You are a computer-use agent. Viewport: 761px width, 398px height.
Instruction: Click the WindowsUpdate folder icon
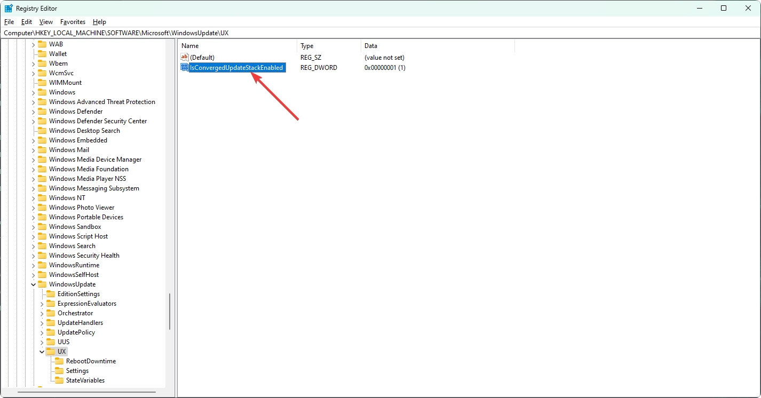pos(42,284)
